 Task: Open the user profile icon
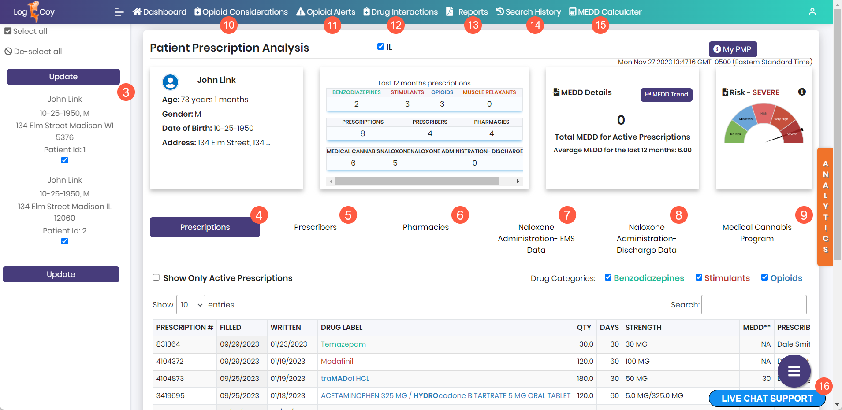[x=812, y=12]
